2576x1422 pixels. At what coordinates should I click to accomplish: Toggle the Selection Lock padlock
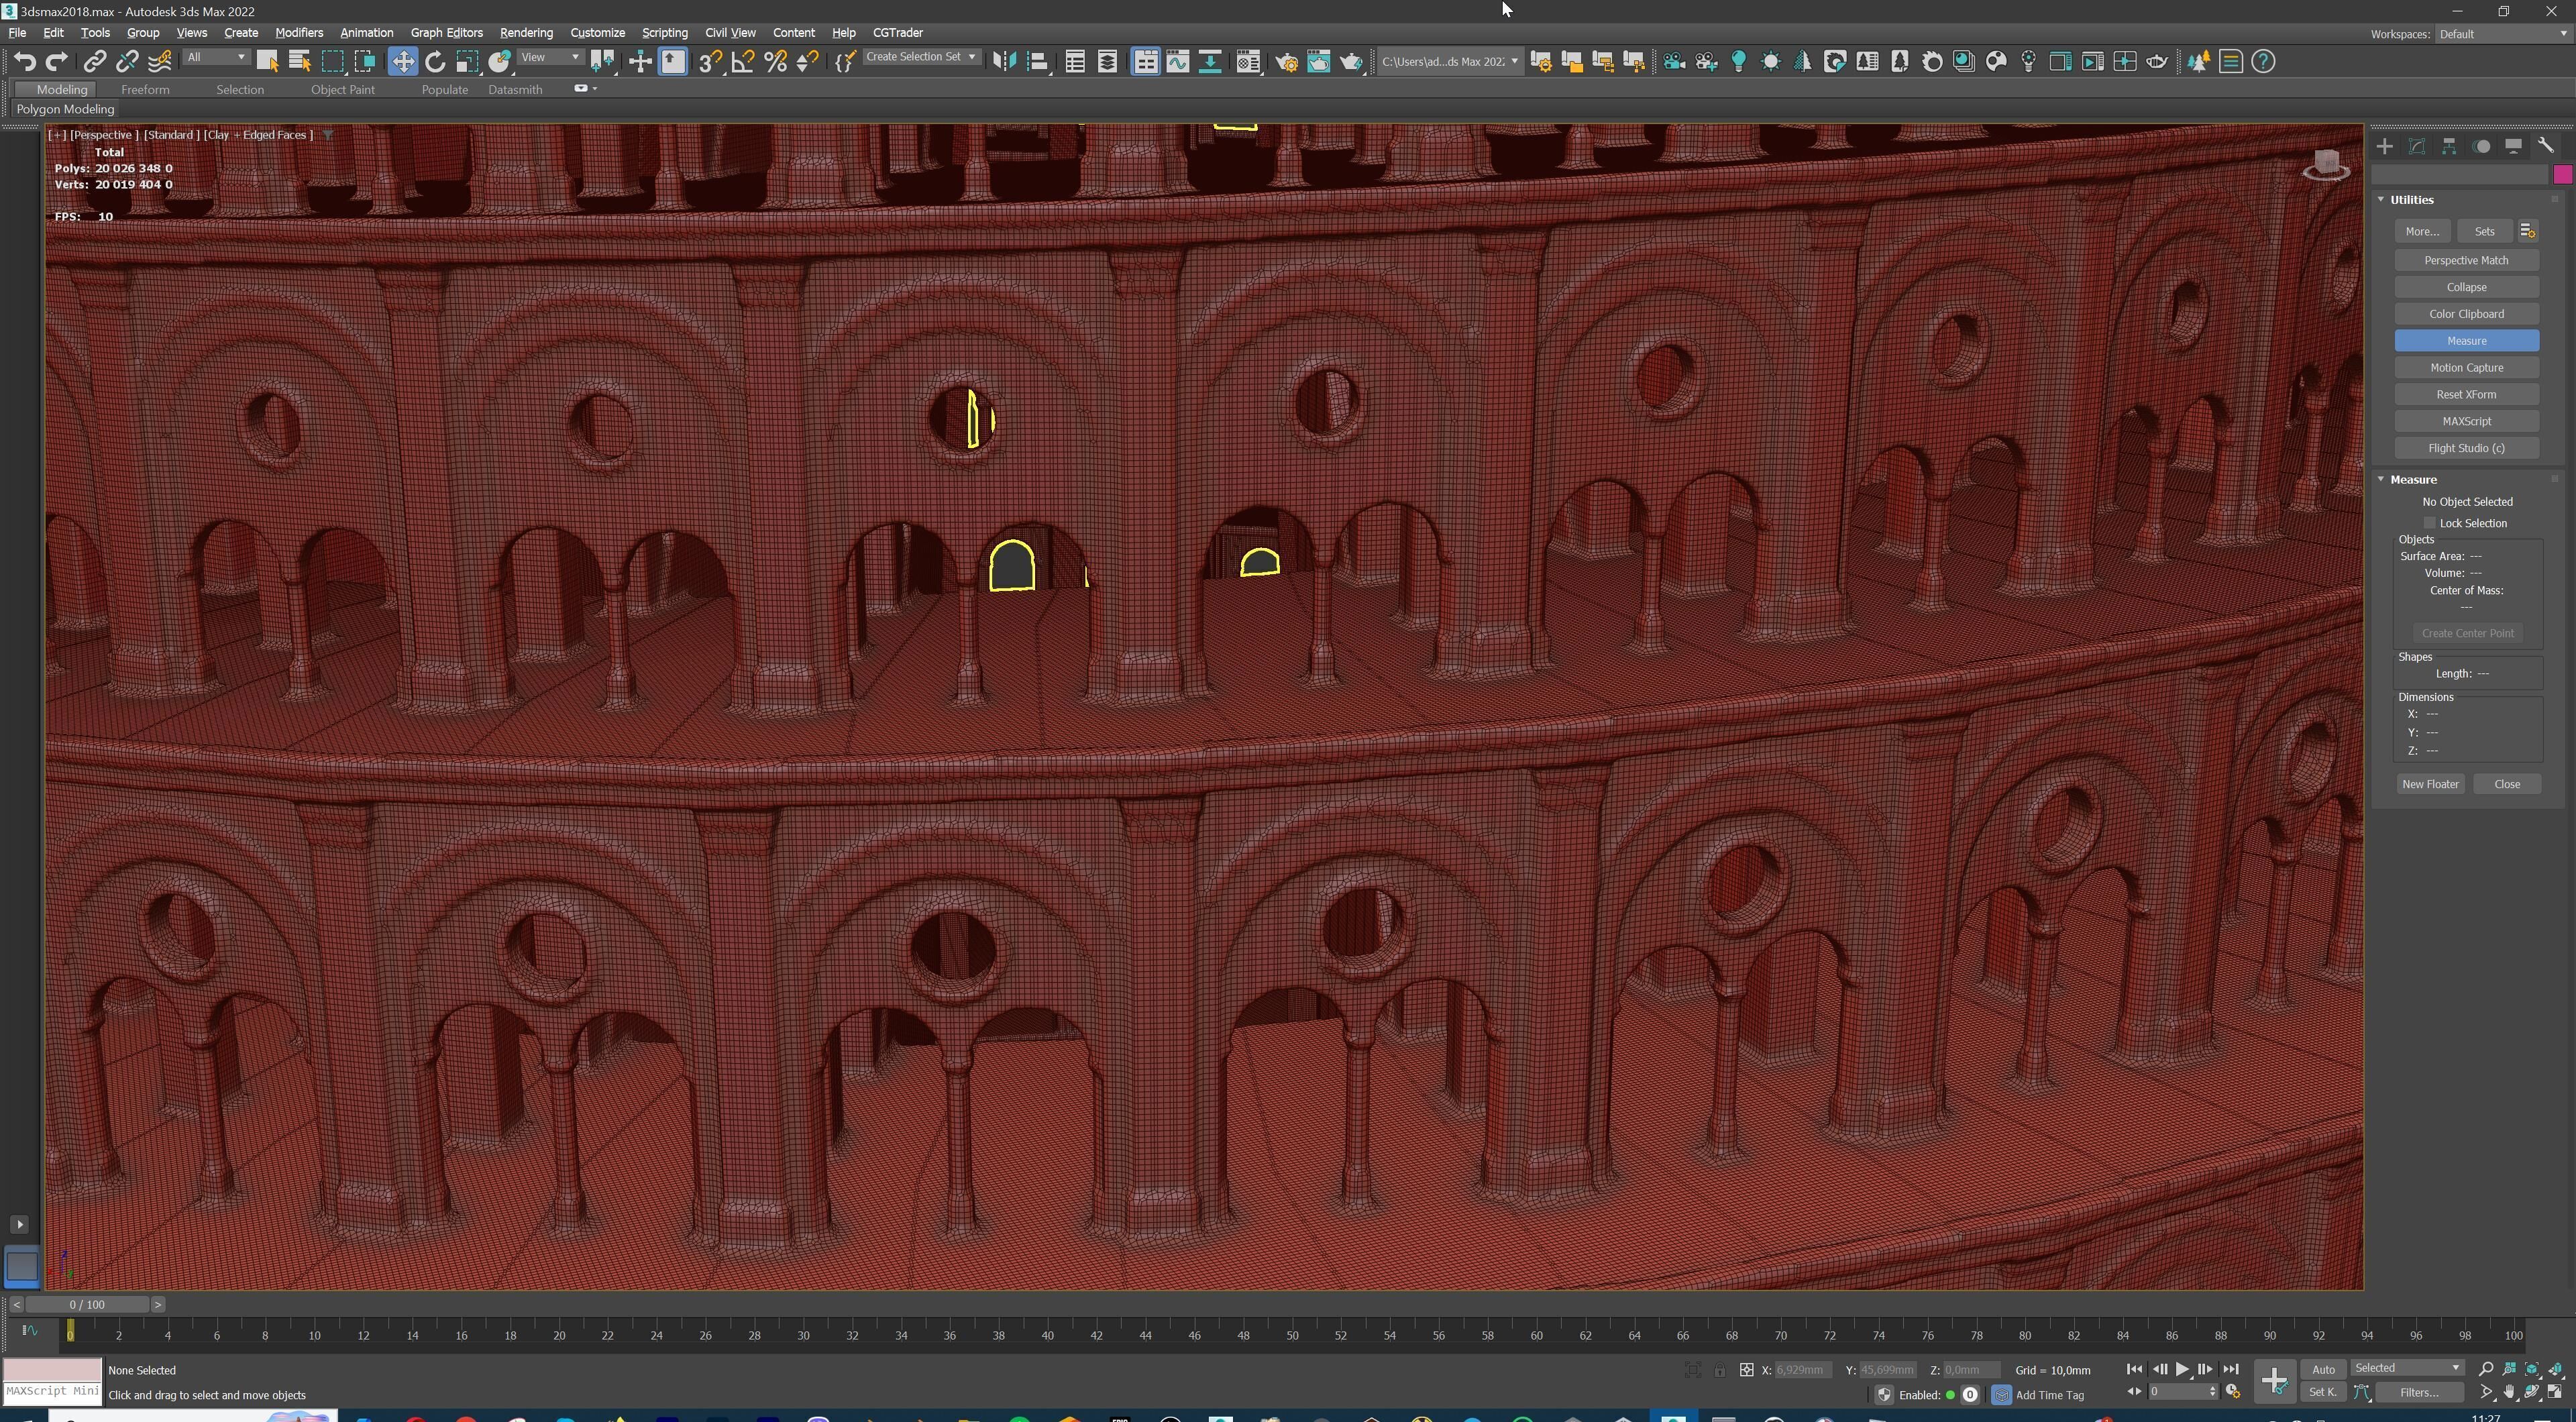(1719, 1370)
